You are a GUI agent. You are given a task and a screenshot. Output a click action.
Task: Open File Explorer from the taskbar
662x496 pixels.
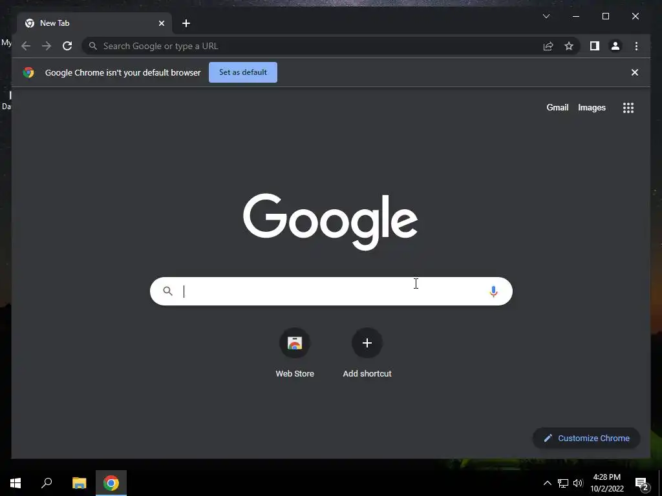79,483
